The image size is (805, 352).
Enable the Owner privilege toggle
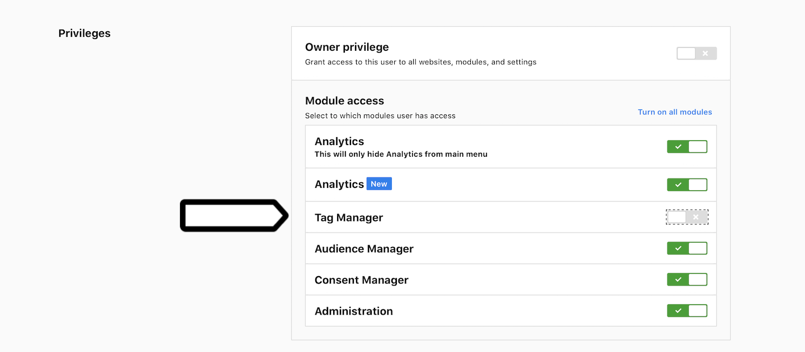(x=697, y=53)
